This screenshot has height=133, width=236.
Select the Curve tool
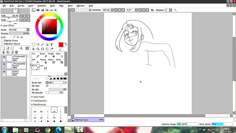36,67
